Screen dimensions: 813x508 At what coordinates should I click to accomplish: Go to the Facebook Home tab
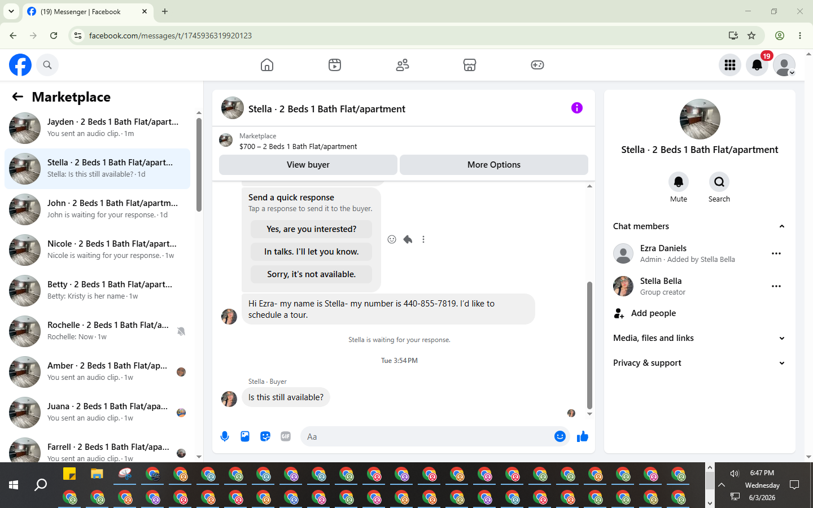267,65
